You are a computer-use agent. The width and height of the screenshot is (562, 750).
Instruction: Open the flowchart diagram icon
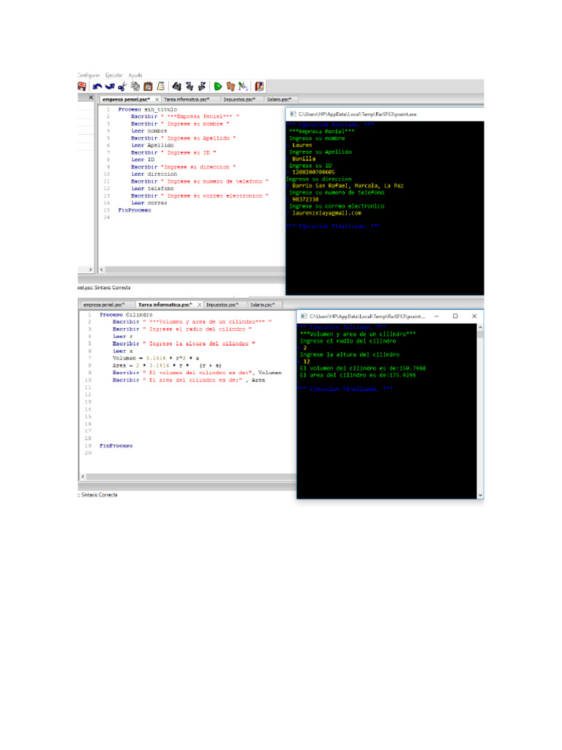click(x=243, y=86)
